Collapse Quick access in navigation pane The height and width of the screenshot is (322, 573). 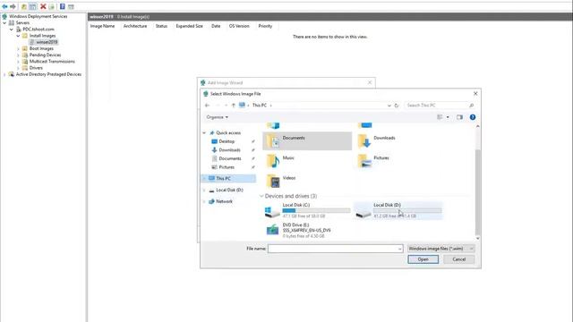tap(204, 133)
